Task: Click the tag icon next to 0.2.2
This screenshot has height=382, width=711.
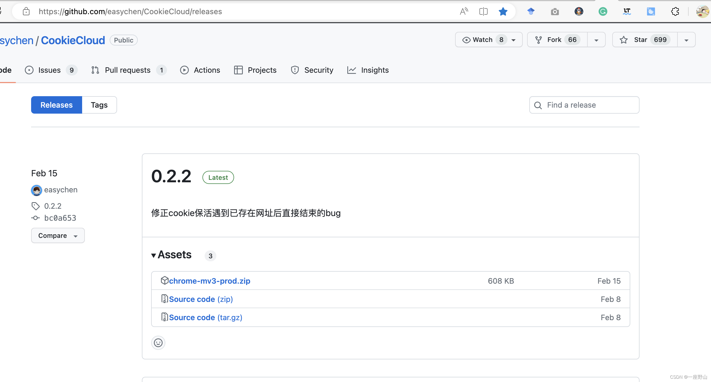Action: (x=36, y=206)
